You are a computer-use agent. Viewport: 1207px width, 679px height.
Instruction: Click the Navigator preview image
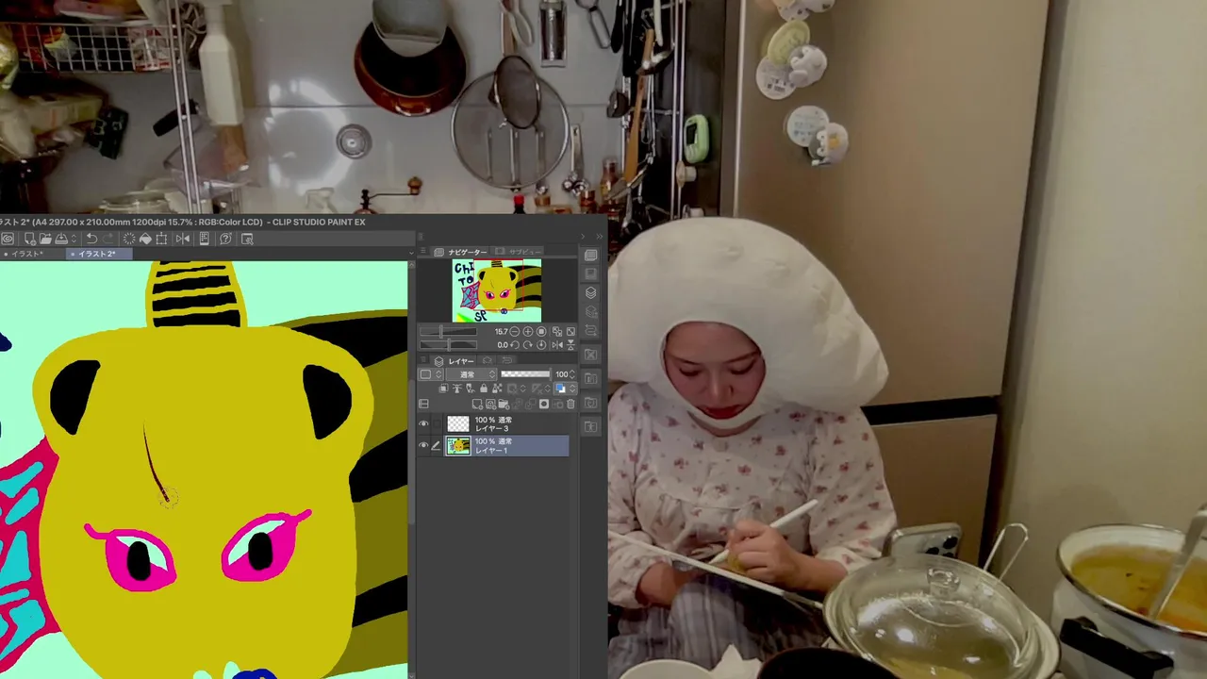pos(496,291)
